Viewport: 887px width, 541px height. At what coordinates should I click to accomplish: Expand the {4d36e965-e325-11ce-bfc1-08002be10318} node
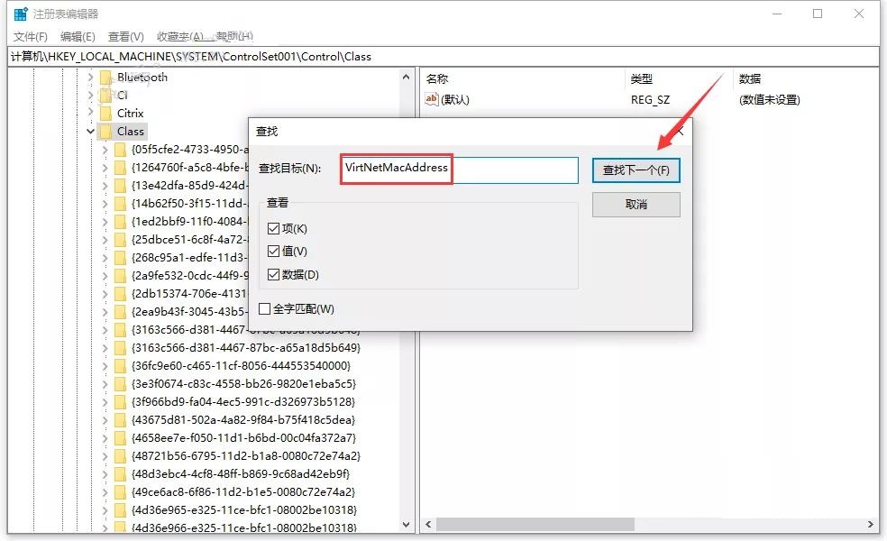coord(105,510)
